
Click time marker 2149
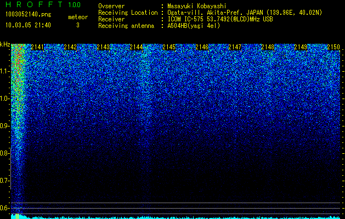point(301,47)
